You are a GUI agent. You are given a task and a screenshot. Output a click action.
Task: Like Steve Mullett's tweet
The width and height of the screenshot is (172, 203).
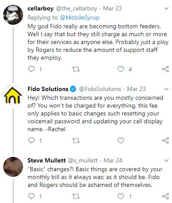(x=121, y=196)
